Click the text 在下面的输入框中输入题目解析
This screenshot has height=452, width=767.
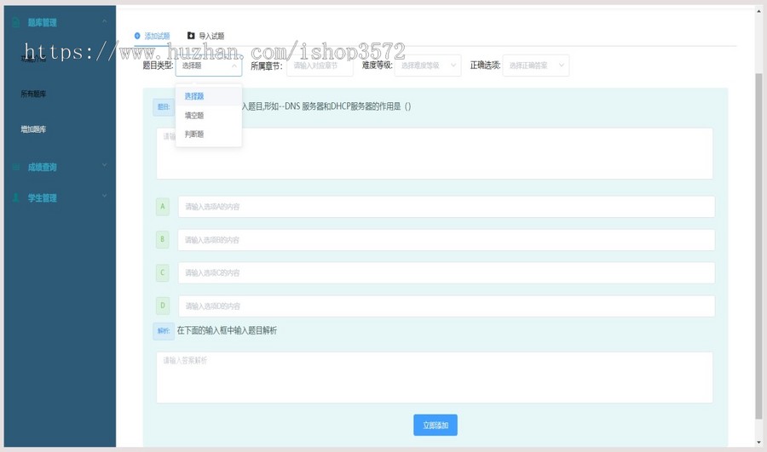[227, 331]
